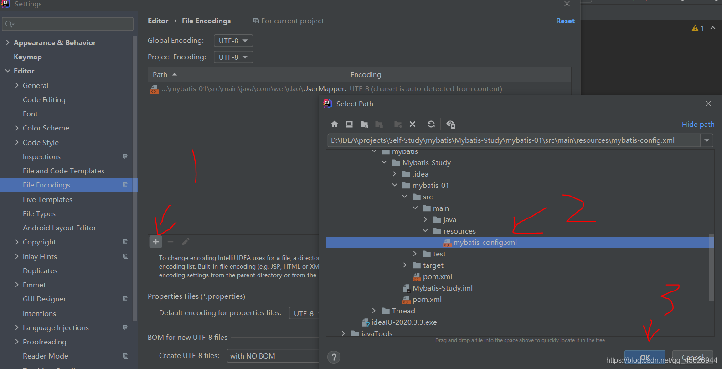Click in Settings search field

click(x=68, y=24)
